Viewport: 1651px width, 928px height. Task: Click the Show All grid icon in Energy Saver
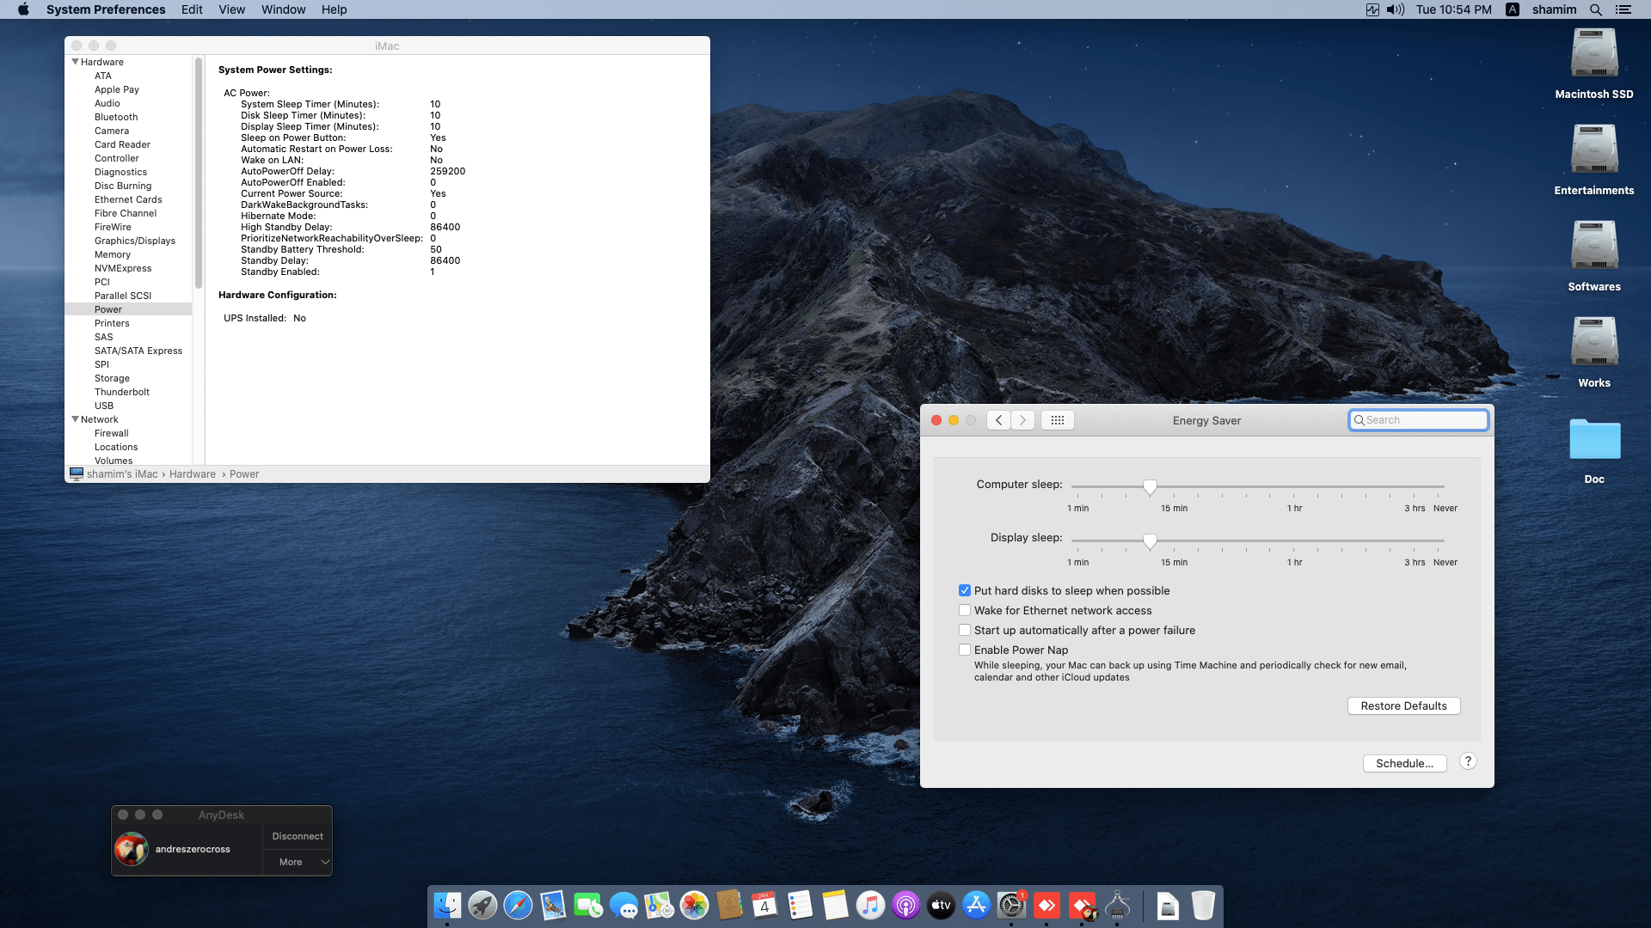(1058, 420)
